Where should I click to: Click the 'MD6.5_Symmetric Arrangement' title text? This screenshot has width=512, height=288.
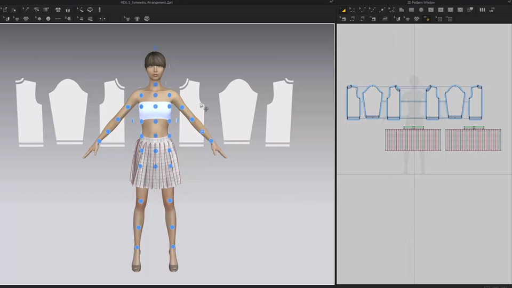147,2
